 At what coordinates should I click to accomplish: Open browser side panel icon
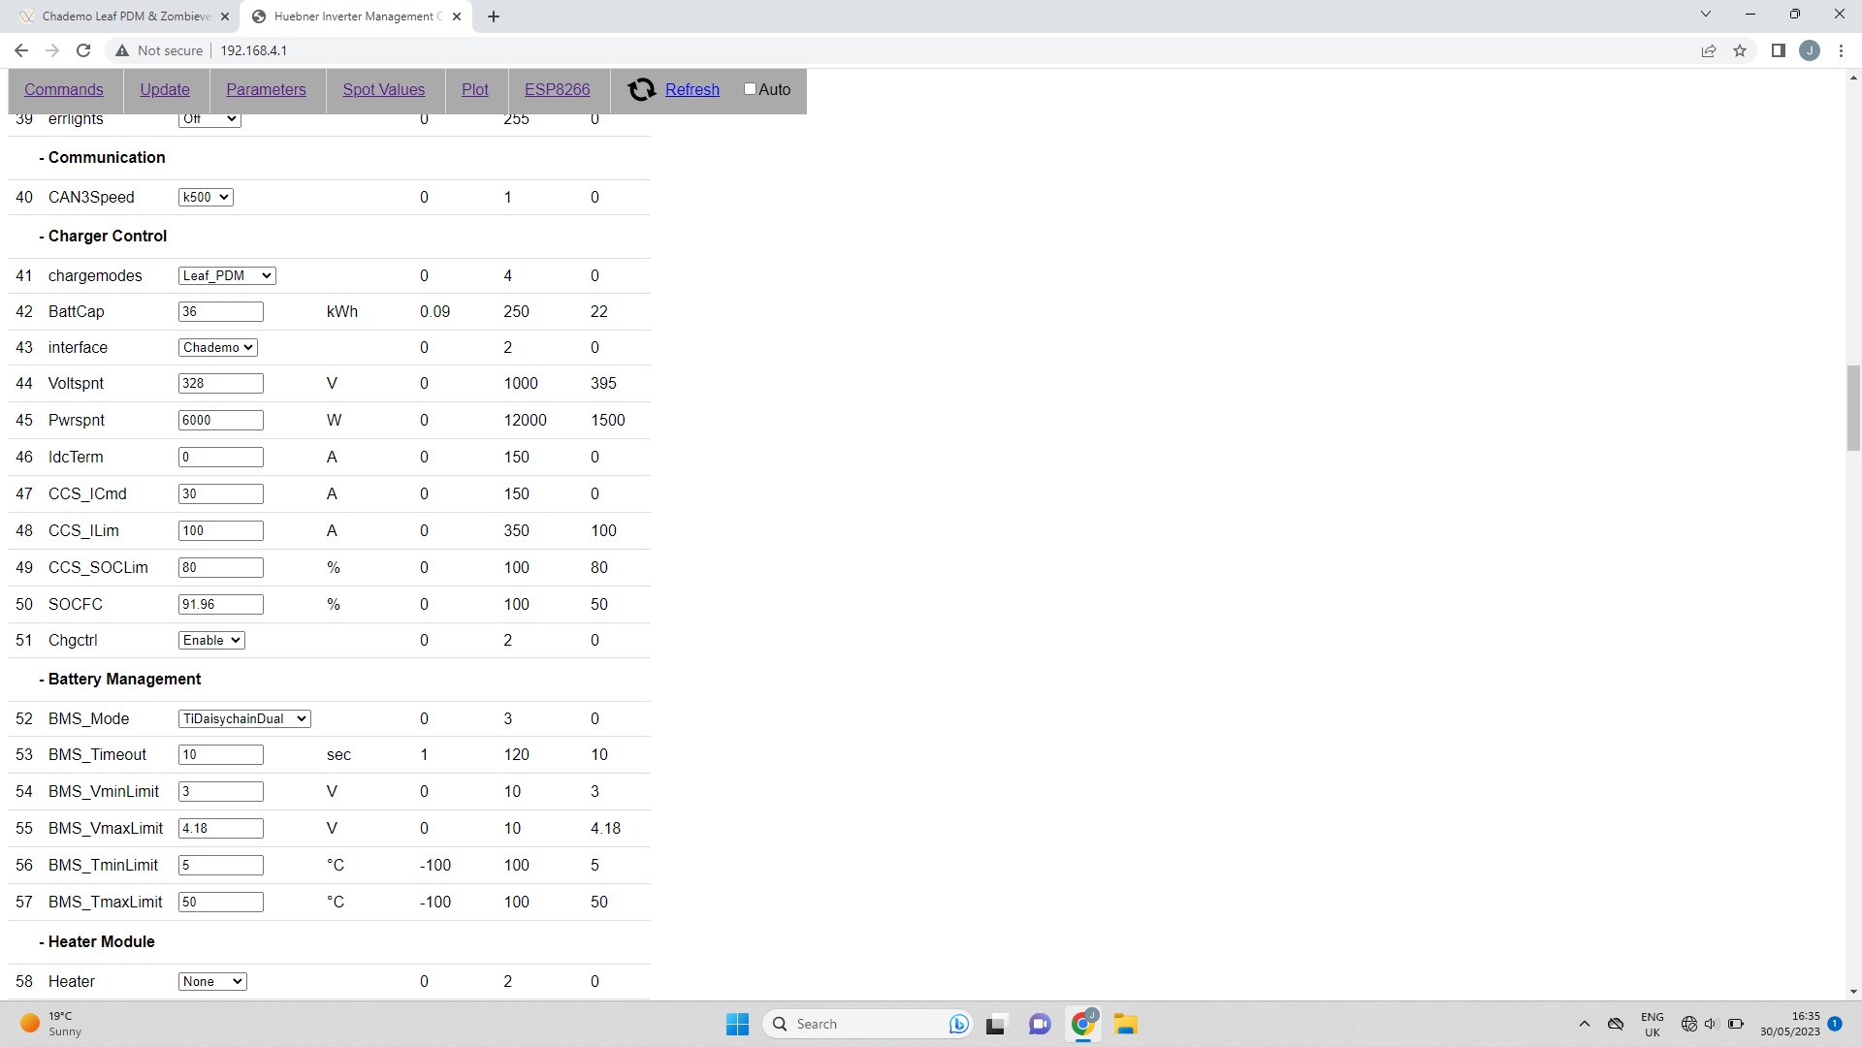click(1778, 50)
